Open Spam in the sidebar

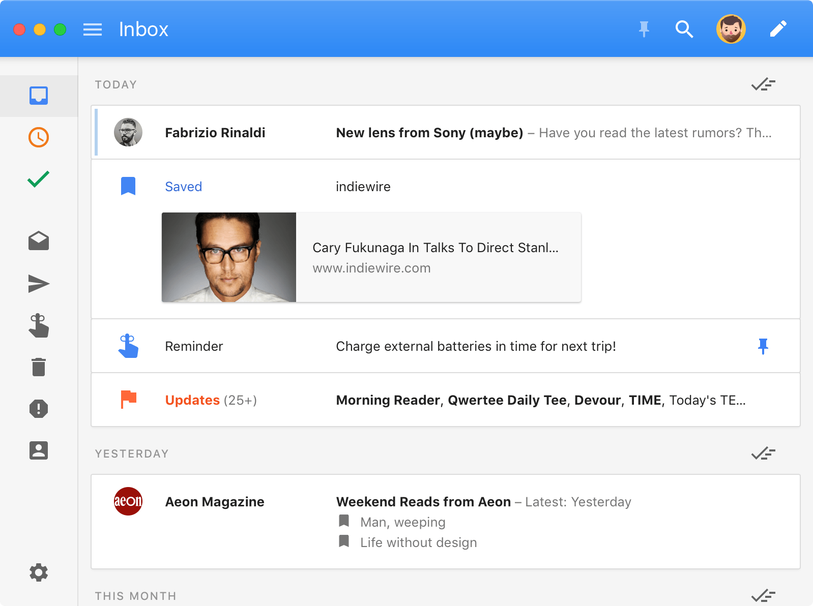click(39, 409)
